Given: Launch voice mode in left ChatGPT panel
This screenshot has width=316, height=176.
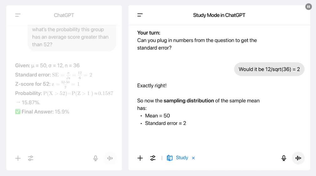Looking at the screenshot, I should click(110, 158).
